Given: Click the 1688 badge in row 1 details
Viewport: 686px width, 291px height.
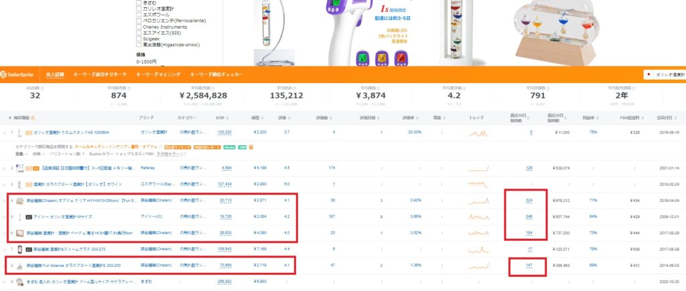Looking at the screenshot, I should pos(242,147).
